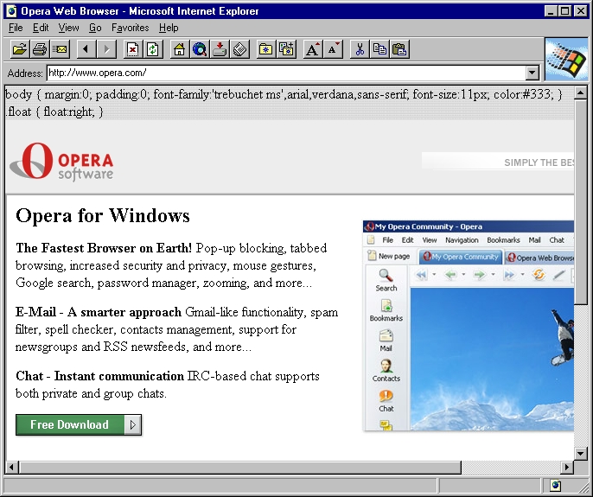The height and width of the screenshot is (497, 593).
Task: Click the Paste clipboard icon
Action: (399, 49)
